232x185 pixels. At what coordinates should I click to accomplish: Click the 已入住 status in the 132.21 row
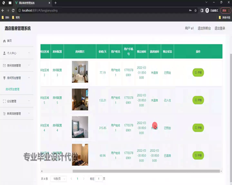point(168,100)
